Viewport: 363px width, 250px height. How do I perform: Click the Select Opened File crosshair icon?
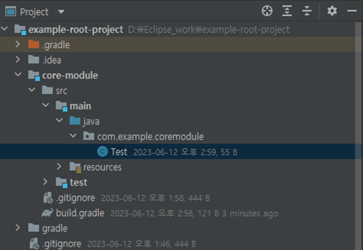tap(266, 11)
